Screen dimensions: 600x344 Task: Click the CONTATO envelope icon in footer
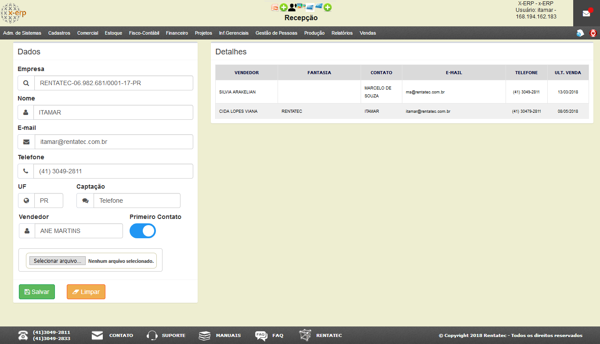[97, 335]
